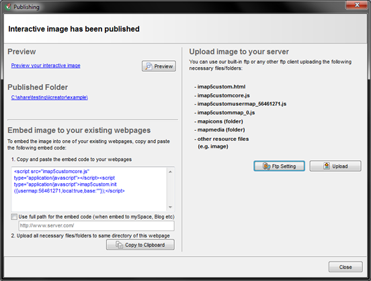The width and height of the screenshot is (371, 281).
Task: Click the Ftp Setting button's icon
Action: point(266,166)
